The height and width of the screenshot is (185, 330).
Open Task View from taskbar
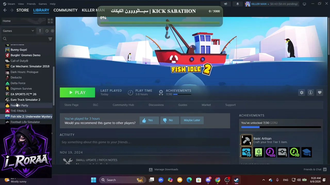(x=152, y=180)
